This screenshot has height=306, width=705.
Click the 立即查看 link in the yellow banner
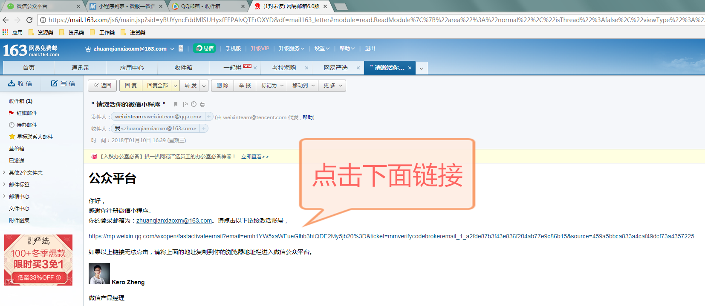(x=255, y=157)
